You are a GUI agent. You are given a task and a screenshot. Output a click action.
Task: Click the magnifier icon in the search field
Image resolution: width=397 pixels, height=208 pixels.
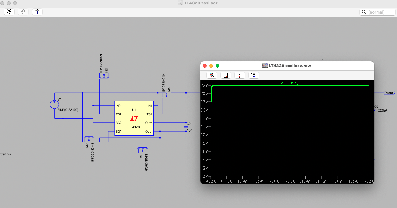[x=364, y=12]
